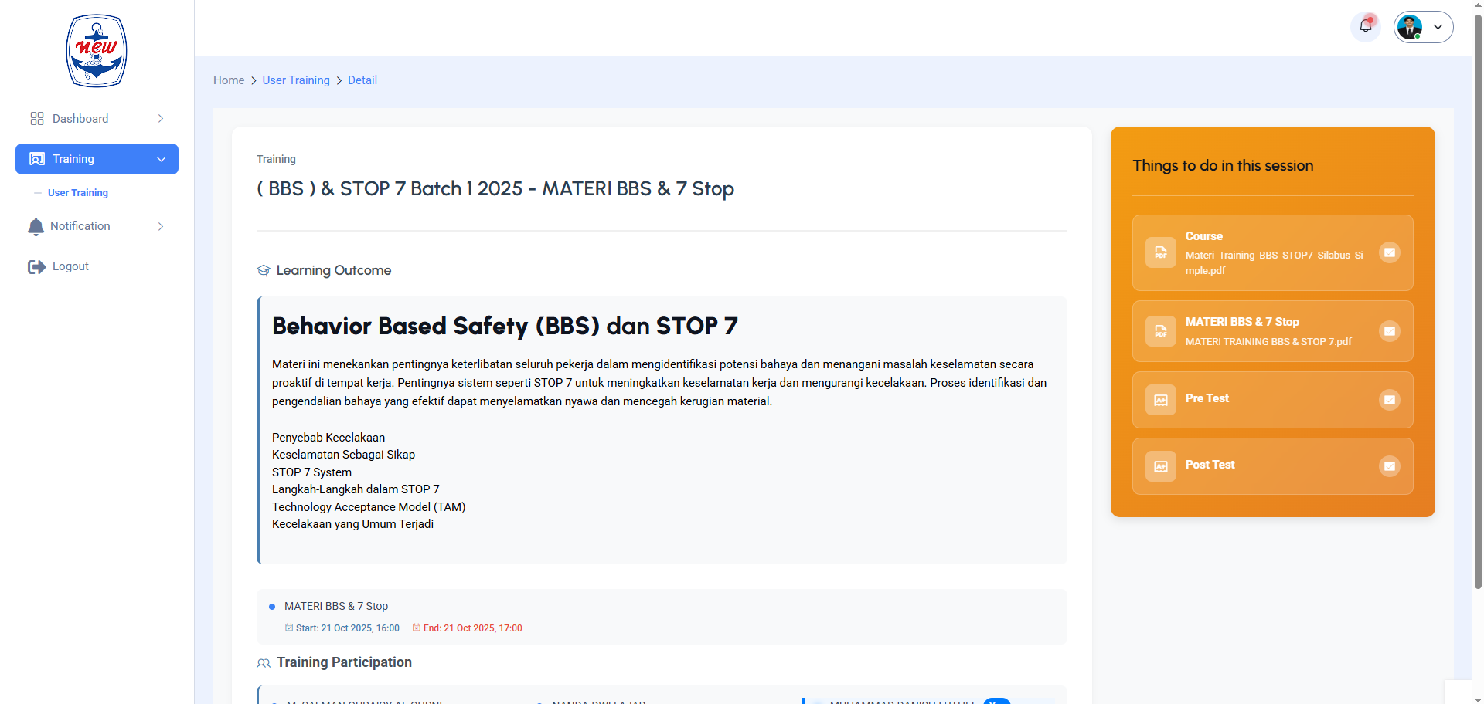Screen dimensions: 1484x704
Task: Toggle the Pre Test completion check mark
Action: click(1390, 400)
